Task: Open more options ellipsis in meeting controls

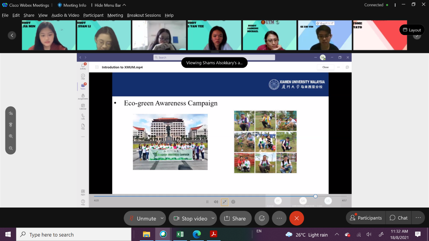Action: pyautogui.click(x=279, y=218)
